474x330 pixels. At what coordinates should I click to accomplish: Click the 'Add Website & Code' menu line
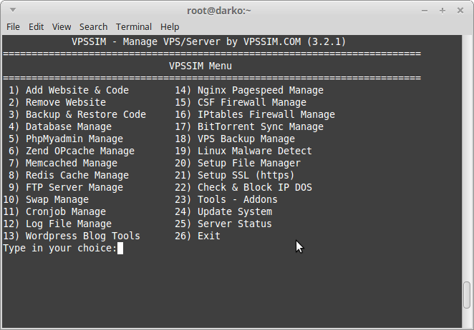[69, 90]
